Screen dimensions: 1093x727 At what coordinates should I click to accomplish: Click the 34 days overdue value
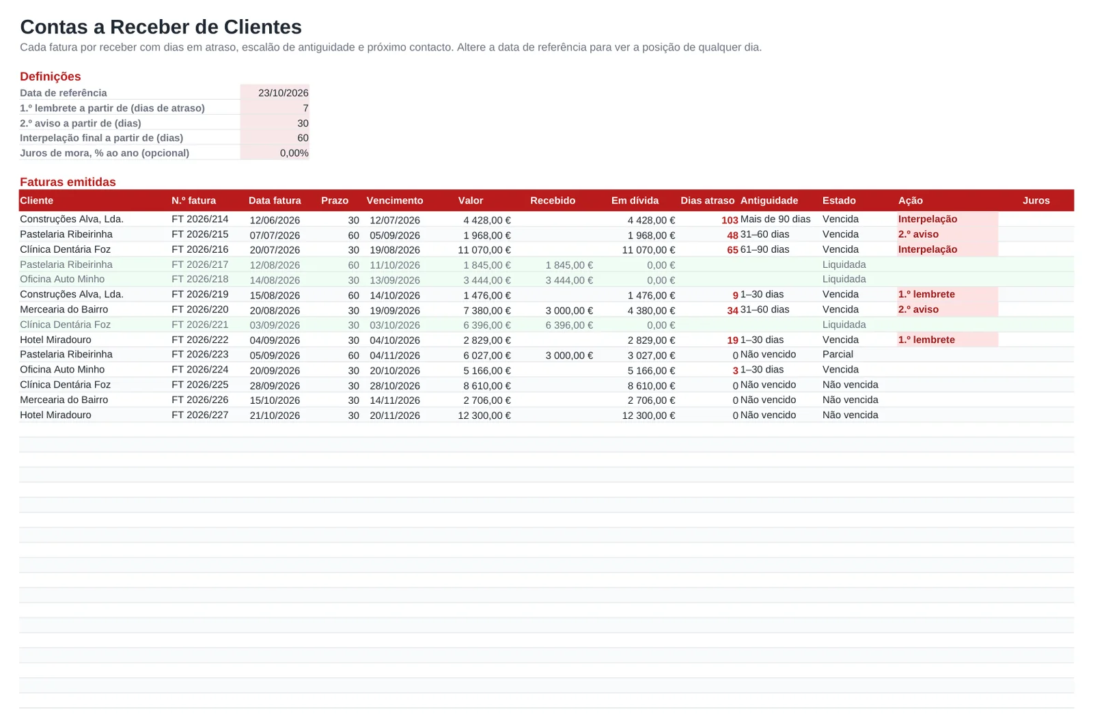tap(732, 310)
